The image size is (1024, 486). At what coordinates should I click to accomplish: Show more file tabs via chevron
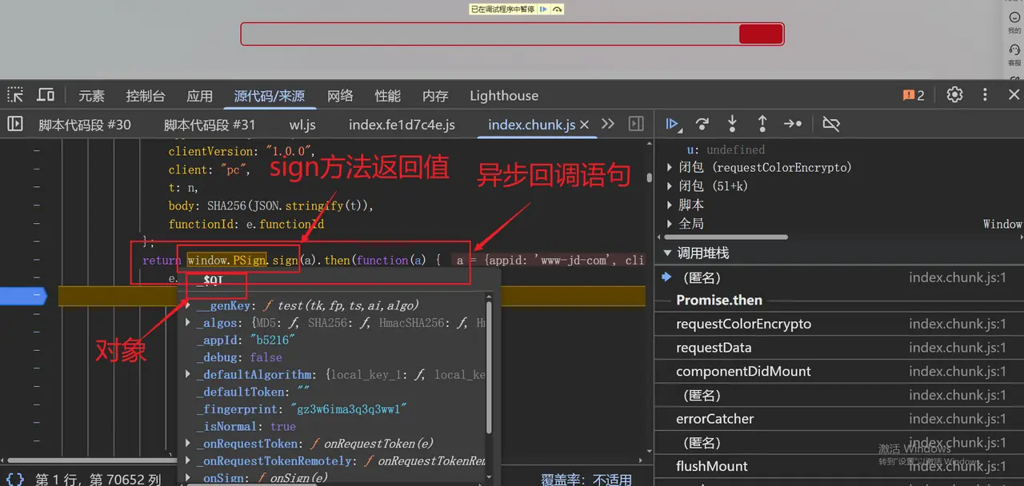pyautogui.click(x=608, y=124)
